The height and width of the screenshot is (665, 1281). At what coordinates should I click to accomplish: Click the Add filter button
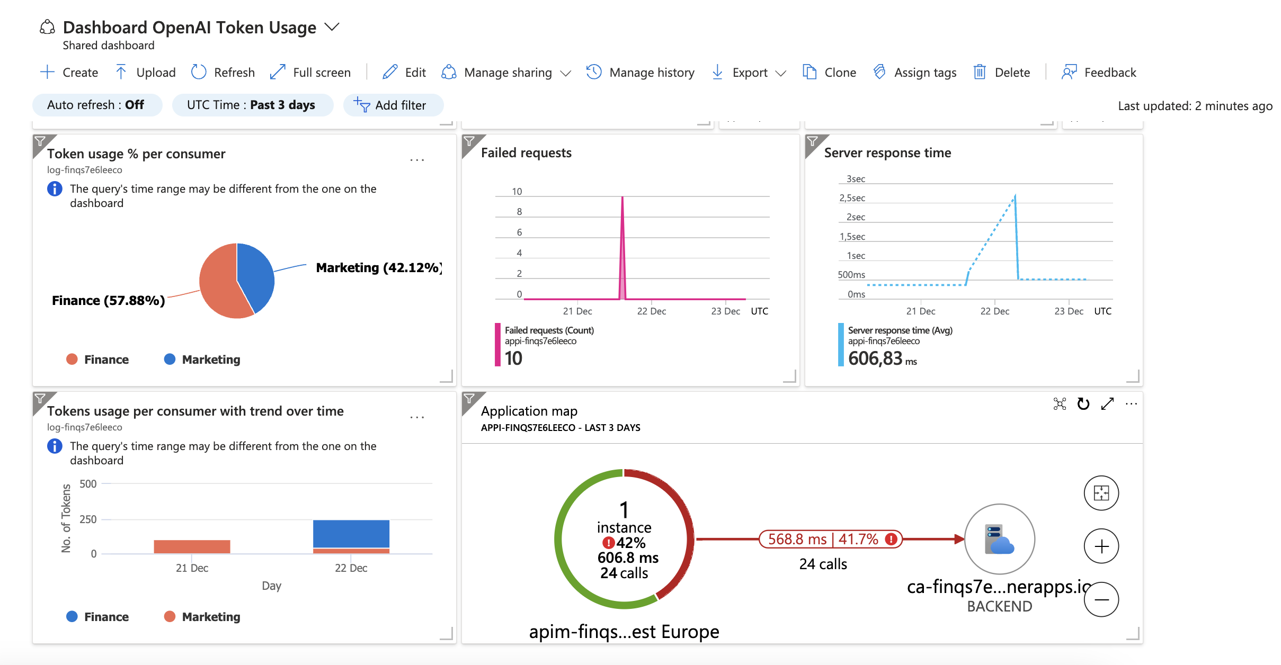tap(392, 105)
